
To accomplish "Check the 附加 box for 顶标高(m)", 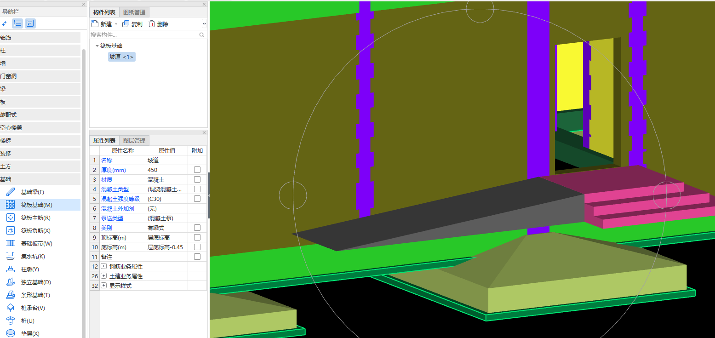I will point(197,237).
